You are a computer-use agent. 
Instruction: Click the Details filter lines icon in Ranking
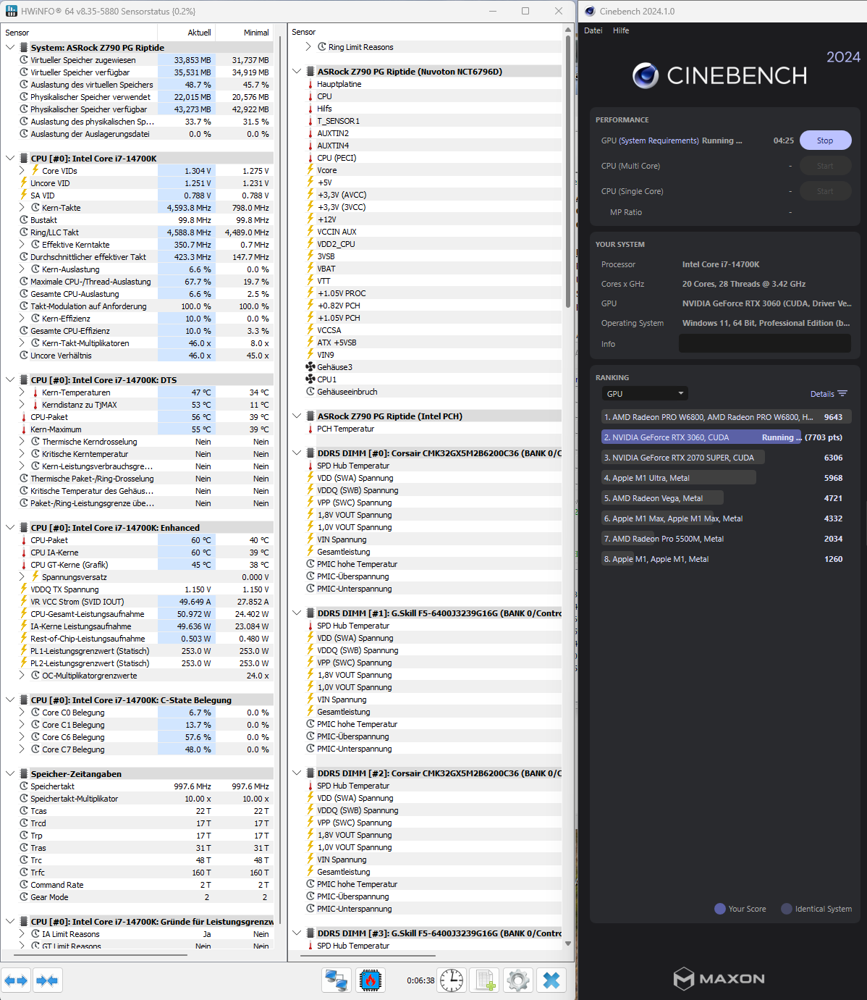point(842,394)
